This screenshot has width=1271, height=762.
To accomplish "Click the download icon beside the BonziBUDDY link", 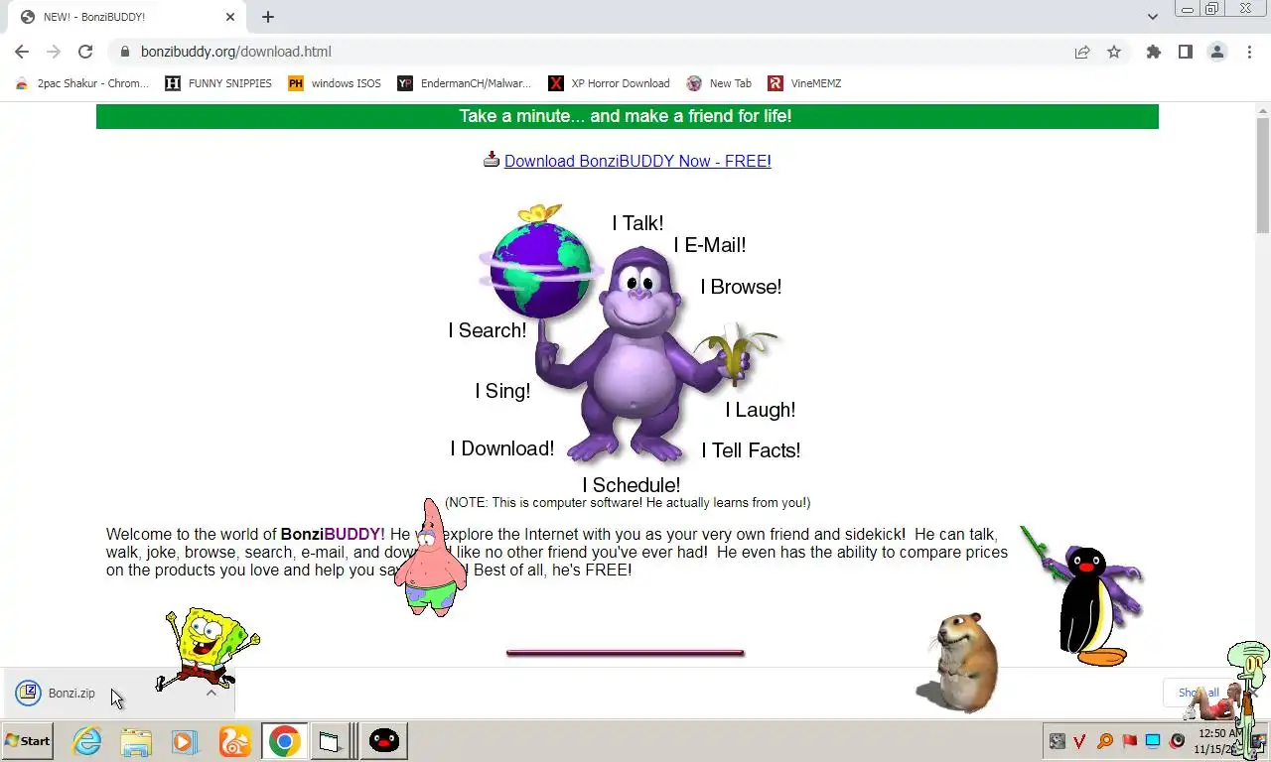I will [492, 160].
